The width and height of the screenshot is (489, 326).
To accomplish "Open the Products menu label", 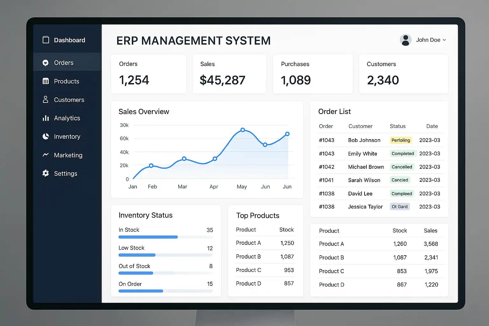I will coord(67,81).
